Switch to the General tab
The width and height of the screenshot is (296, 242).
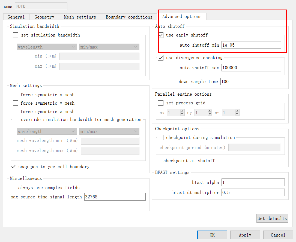coord(16,17)
